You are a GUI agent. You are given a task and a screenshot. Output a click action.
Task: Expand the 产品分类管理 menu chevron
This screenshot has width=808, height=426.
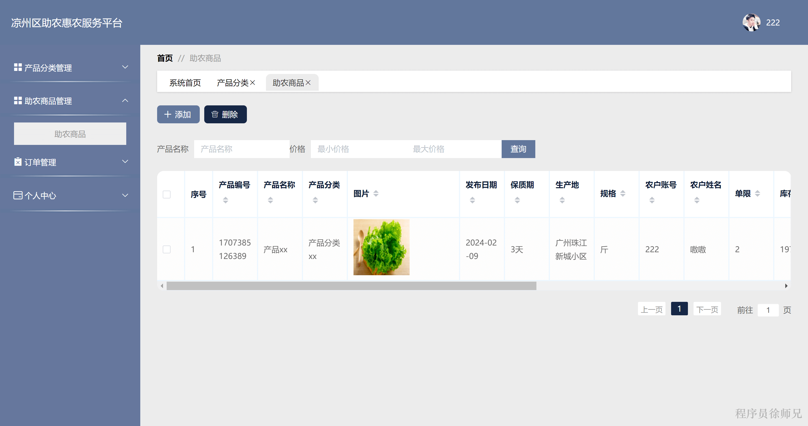click(125, 67)
